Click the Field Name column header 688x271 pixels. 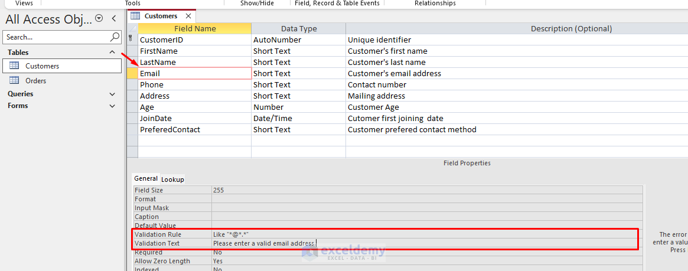[x=195, y=28]
